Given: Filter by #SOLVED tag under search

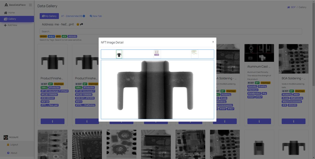Looking at the screenshot, I should click(72, 36).
